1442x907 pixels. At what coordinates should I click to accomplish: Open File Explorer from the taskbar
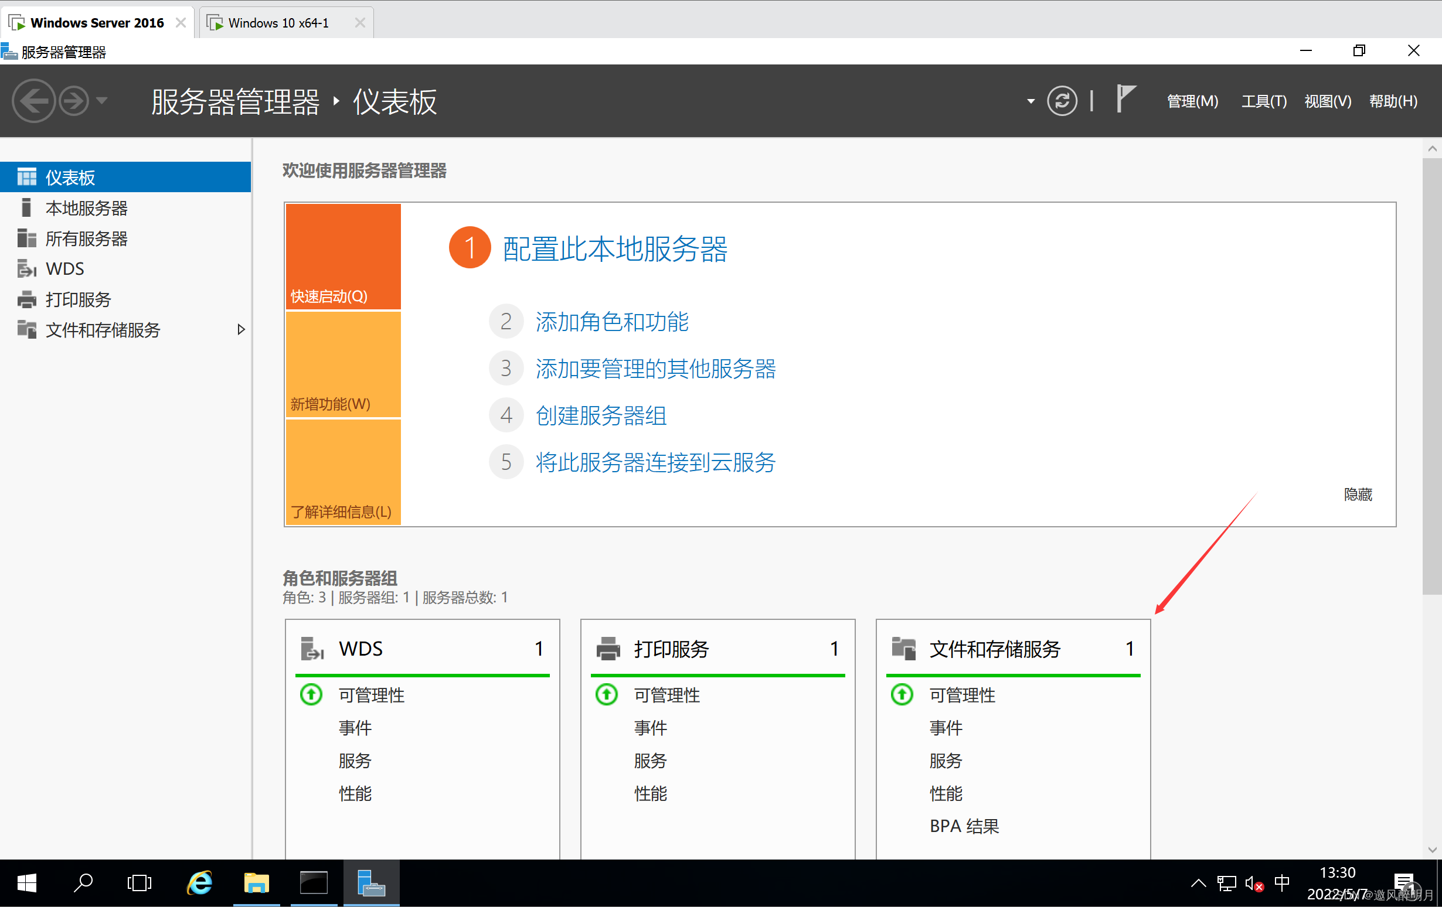(256, 883)
